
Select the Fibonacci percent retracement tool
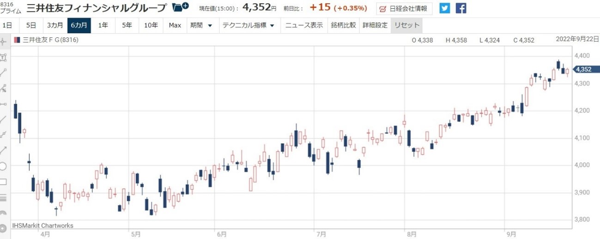tap(3, 88)
